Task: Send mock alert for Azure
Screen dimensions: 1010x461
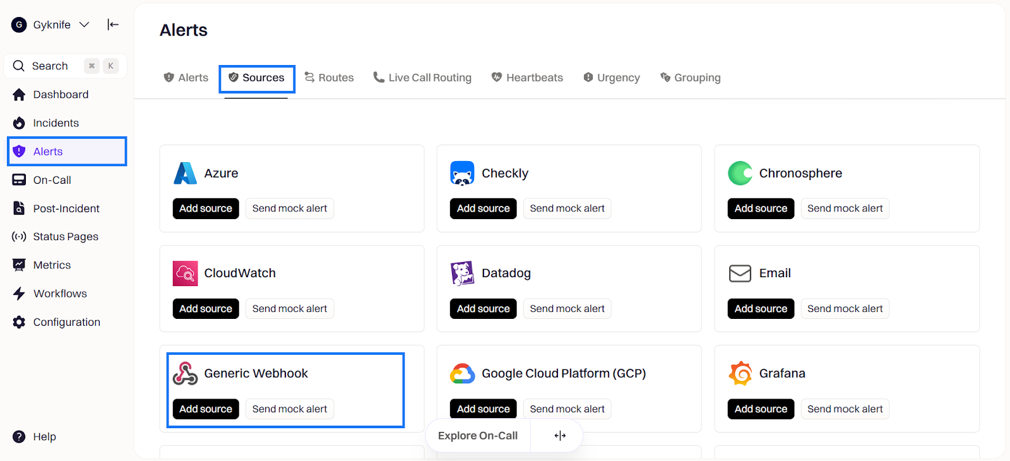Action: click(x=290, y=208)
